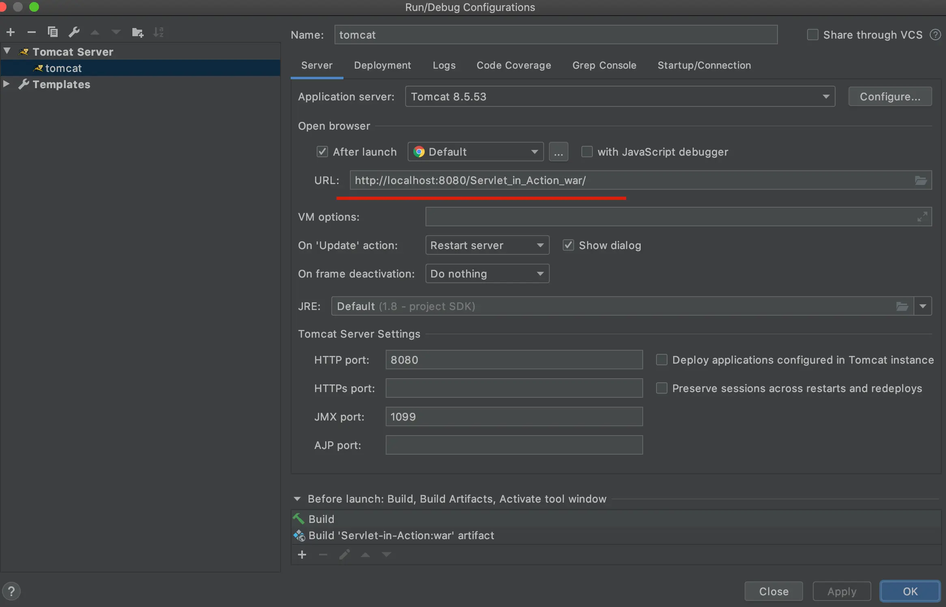Switch to the Deployment tab

[382, 65]
